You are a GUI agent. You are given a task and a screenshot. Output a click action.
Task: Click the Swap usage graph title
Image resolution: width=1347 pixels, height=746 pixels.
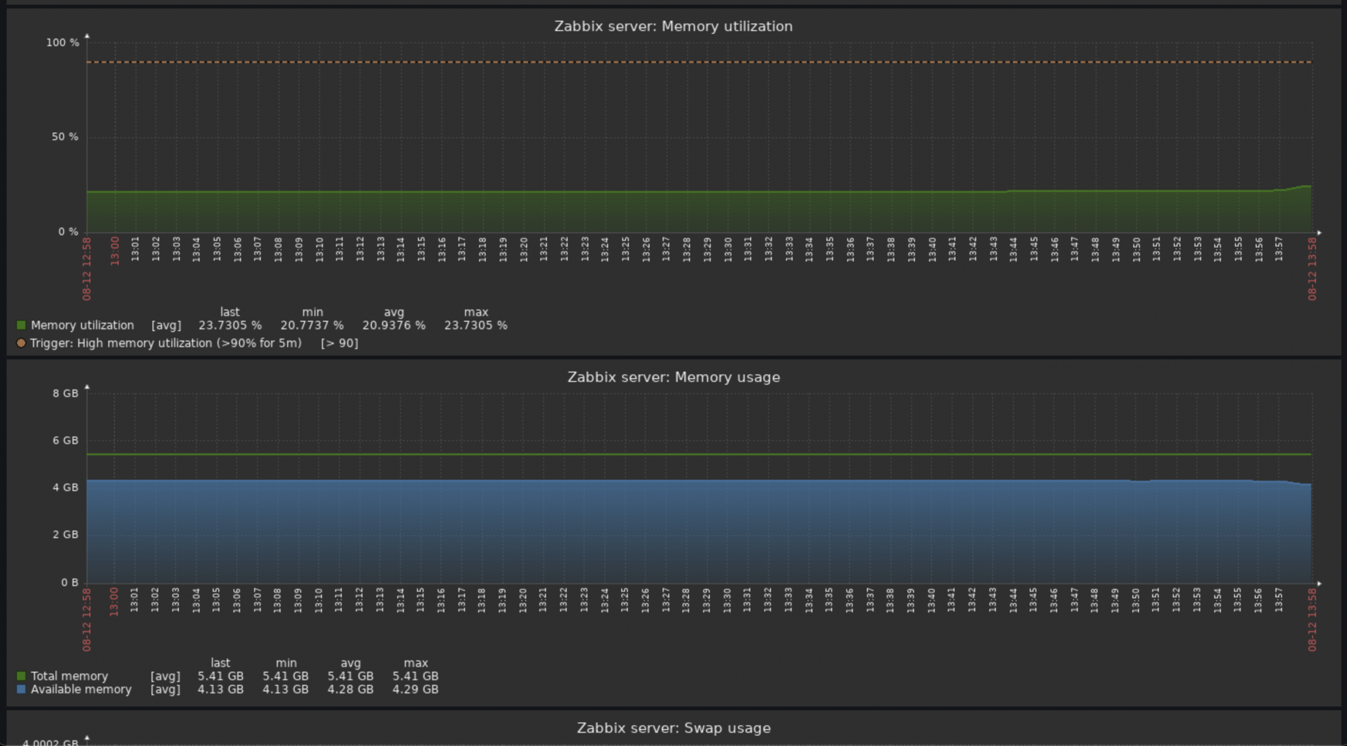click(673, 728)
